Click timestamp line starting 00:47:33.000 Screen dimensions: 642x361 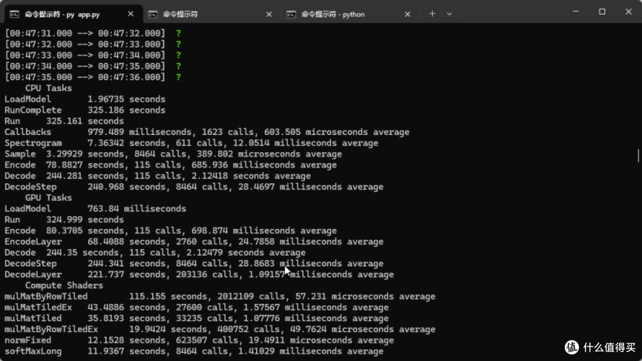(93, 55)
